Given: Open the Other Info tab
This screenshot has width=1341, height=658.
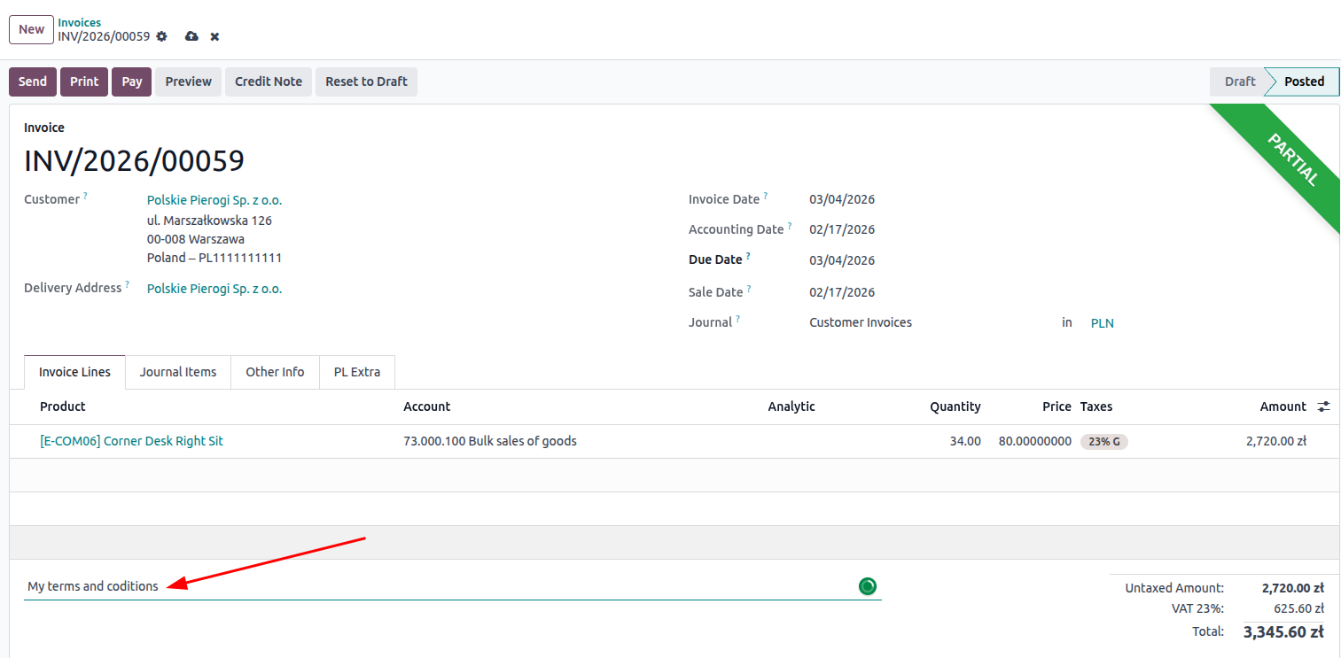Looking at the screenshot, I should coord(275,372).
